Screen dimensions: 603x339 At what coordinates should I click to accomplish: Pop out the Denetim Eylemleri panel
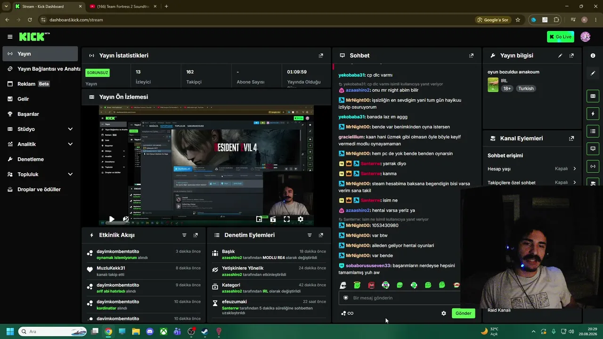pyautogui.click(x=321, y=235)
